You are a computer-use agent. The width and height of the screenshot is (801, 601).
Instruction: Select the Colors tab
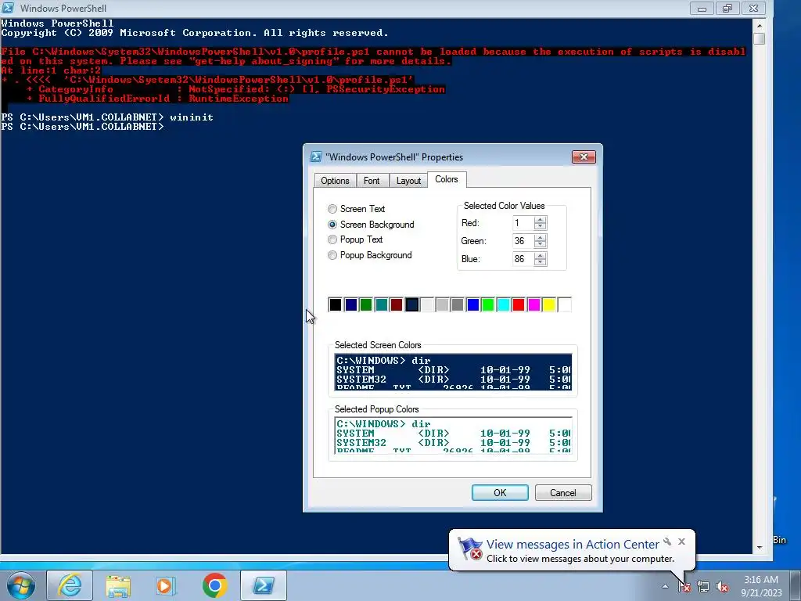[x=447, y=179]
